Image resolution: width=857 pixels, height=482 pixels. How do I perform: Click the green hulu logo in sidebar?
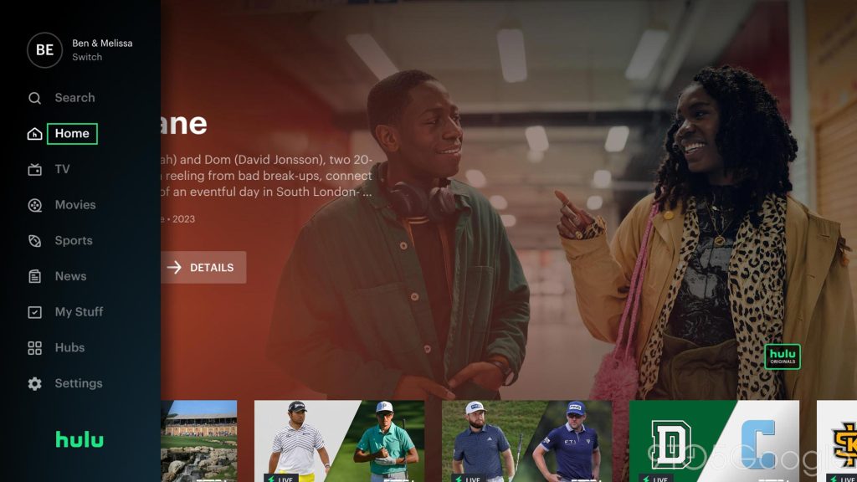[x=80, y=439]
